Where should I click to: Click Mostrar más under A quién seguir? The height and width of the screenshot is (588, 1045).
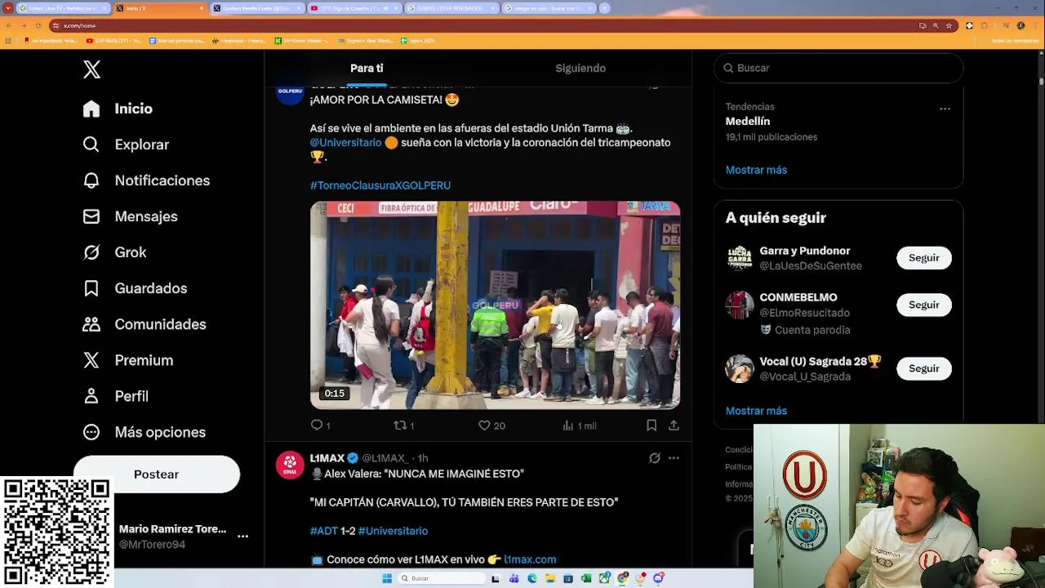[756, 411]
